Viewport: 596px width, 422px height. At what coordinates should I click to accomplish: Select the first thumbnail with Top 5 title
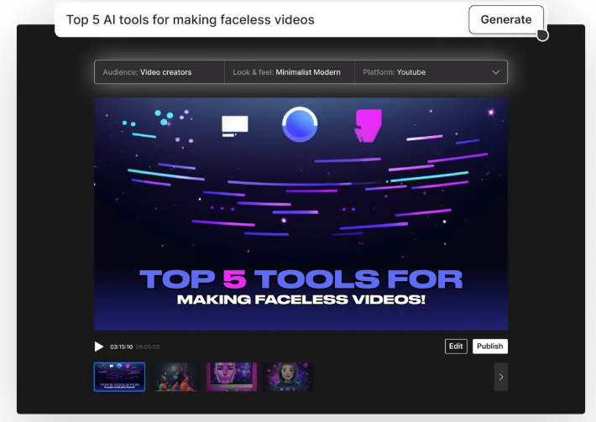[x=119, y=377]
